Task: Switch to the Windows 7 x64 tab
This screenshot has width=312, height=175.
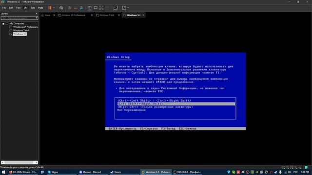Action: [107, 15]
